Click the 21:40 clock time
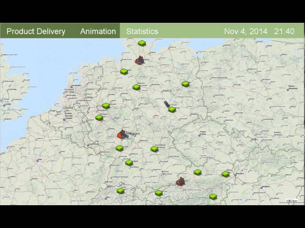Screen dimensions: 305x228 click(x=284, y=31)
